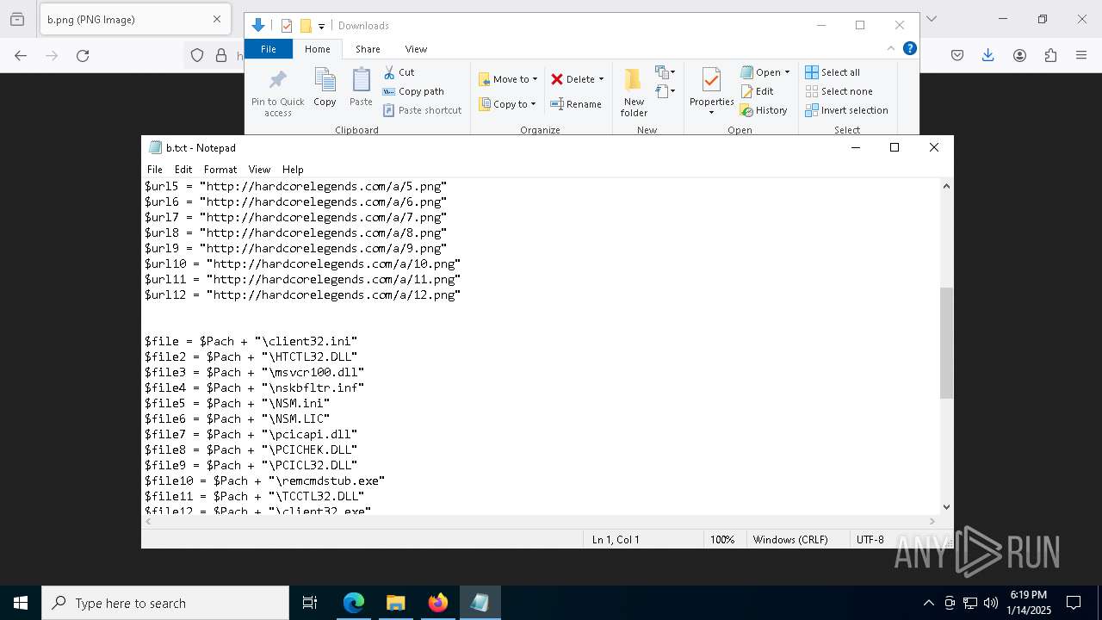The width and height of the screenshot is (1102, 620).
Task: Click Notepad horizontal scroll right arrow
Action: click(932, 521)
